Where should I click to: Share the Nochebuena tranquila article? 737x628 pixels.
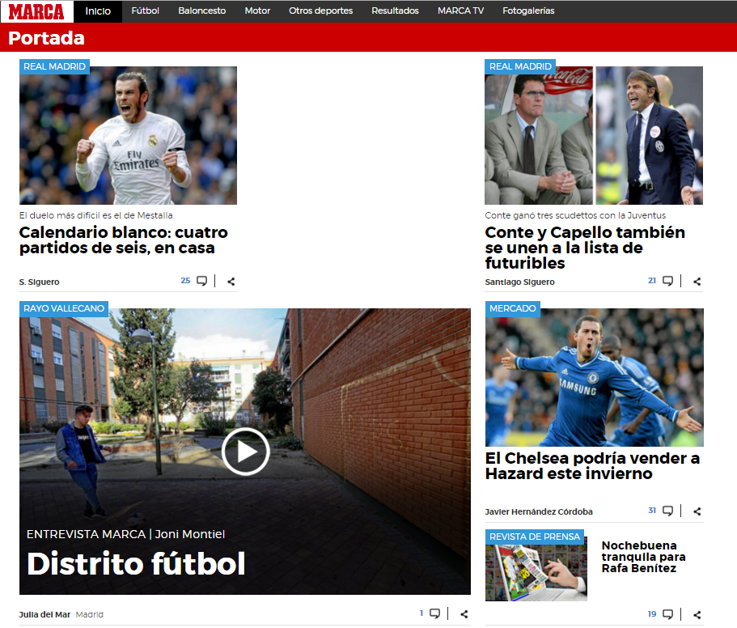pos(697,615)
